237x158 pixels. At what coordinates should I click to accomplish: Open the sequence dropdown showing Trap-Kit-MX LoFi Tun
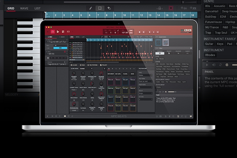(57, 42)
